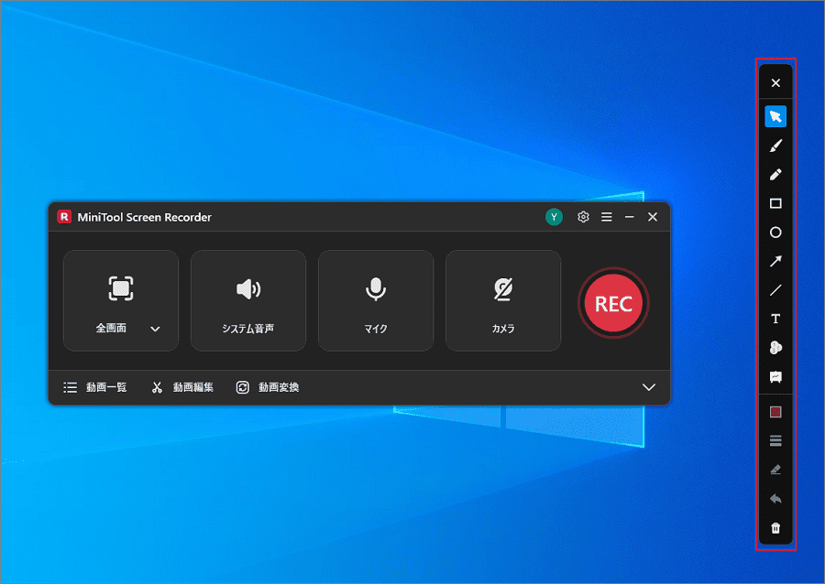The image size is (825, 584).
Task: Open the red color swatch
Action: (x=775, y=412)
